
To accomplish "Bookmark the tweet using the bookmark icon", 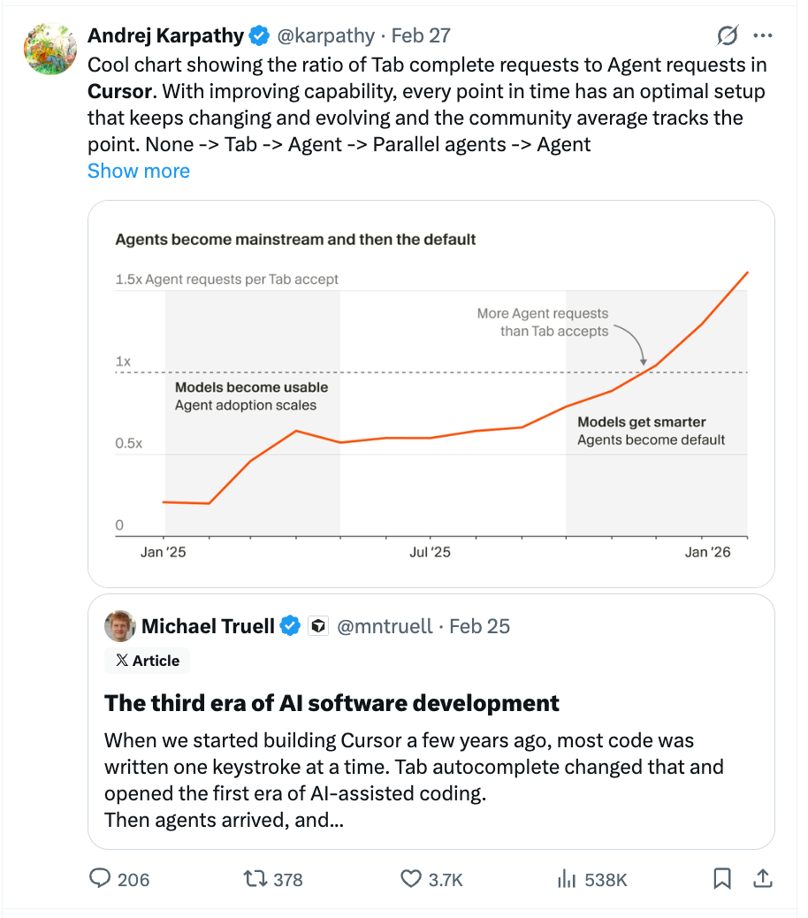I will tap(722, 879).
